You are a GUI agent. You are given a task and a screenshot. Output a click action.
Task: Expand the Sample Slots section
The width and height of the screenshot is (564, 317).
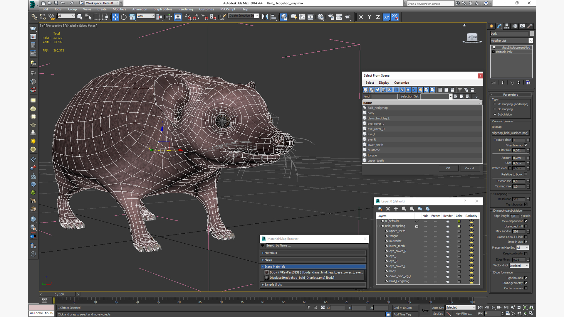[313, 284]
